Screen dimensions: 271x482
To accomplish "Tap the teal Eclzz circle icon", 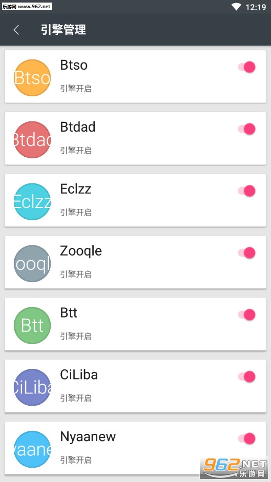I will click(32, 202).
